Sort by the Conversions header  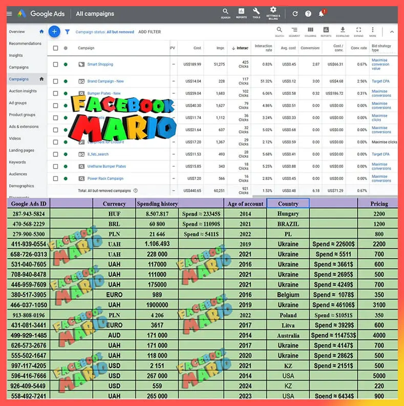pos(310,48)
